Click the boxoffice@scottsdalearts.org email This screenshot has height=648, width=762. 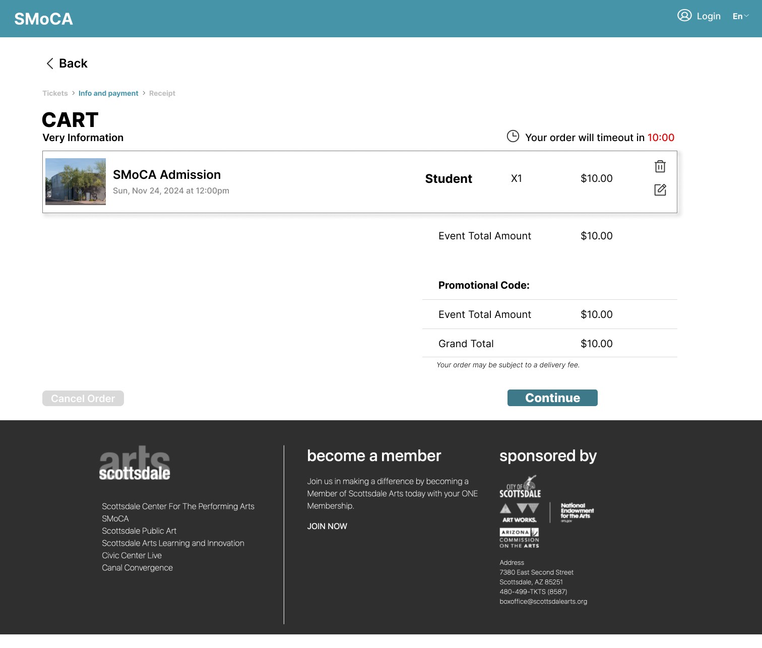pos(543,602)
